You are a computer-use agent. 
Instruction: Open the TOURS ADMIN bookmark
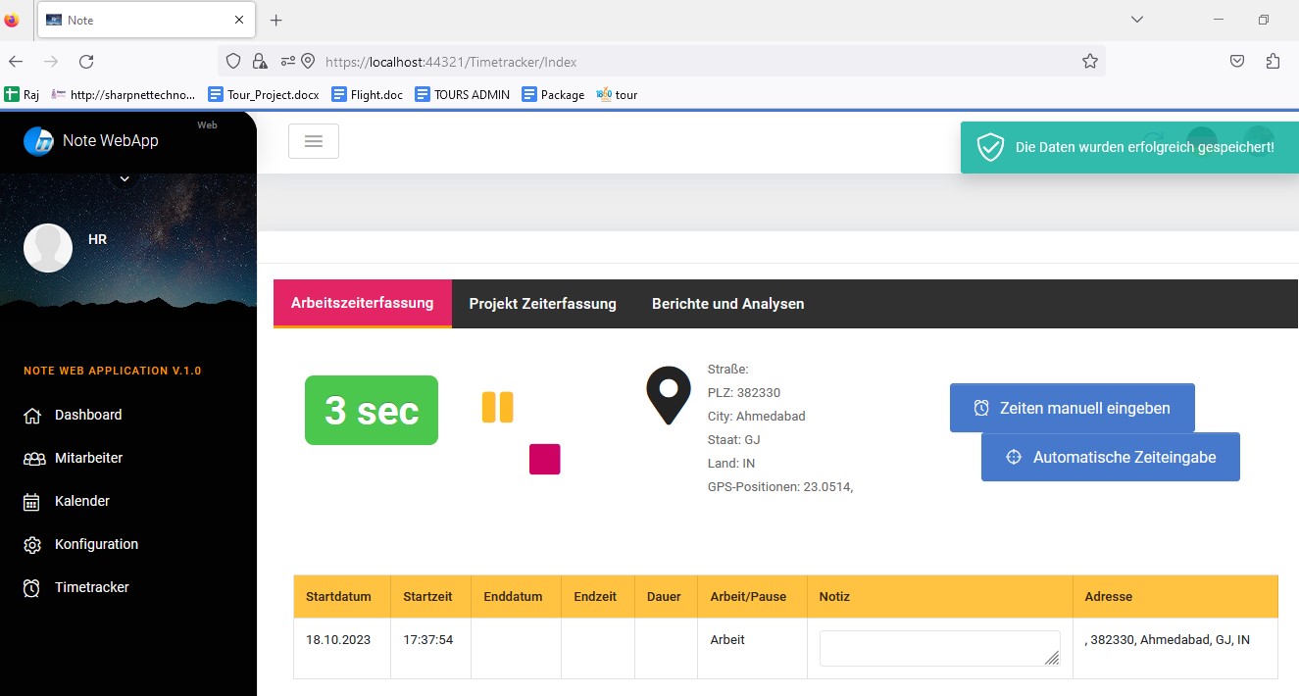(x=463, y=94)
